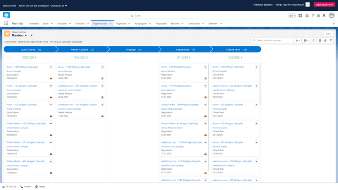Viewport: 338px width, 190px height.
Task: Open the Angebote tab
Action: coord(121,24)
